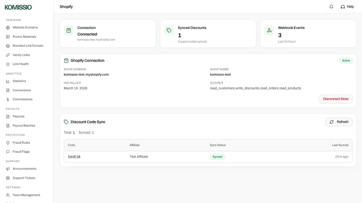Click the Test Affiliate cell
This screenshot has height=203, width=362.
point(139,157)
